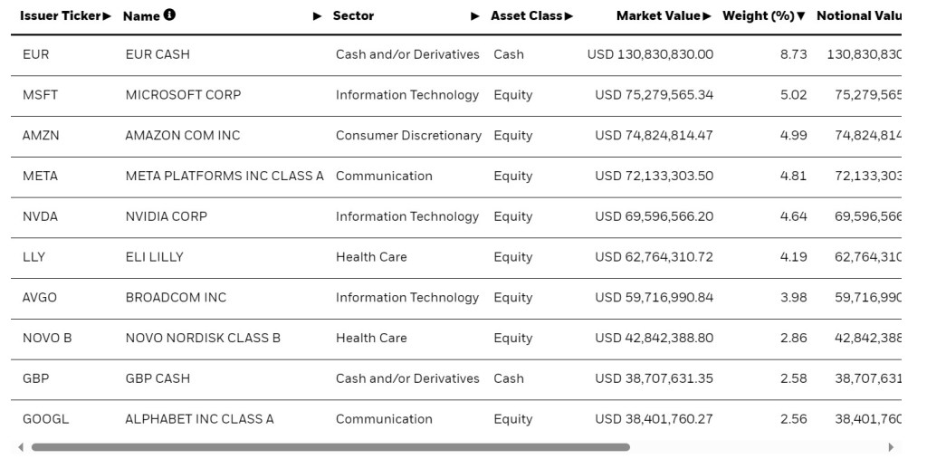
Task: Click the Sector column header text
Action: point(353,16)
